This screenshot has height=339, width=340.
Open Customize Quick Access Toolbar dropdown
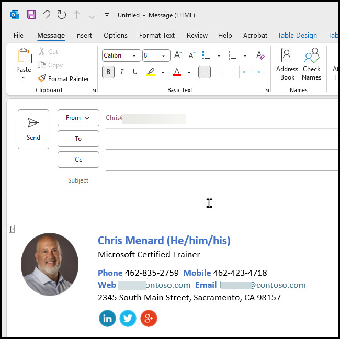point(107,15)
